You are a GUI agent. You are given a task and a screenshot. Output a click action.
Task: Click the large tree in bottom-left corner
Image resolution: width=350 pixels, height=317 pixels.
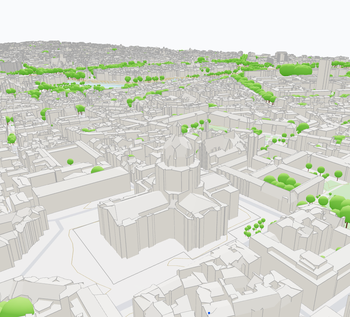point(18,307)
